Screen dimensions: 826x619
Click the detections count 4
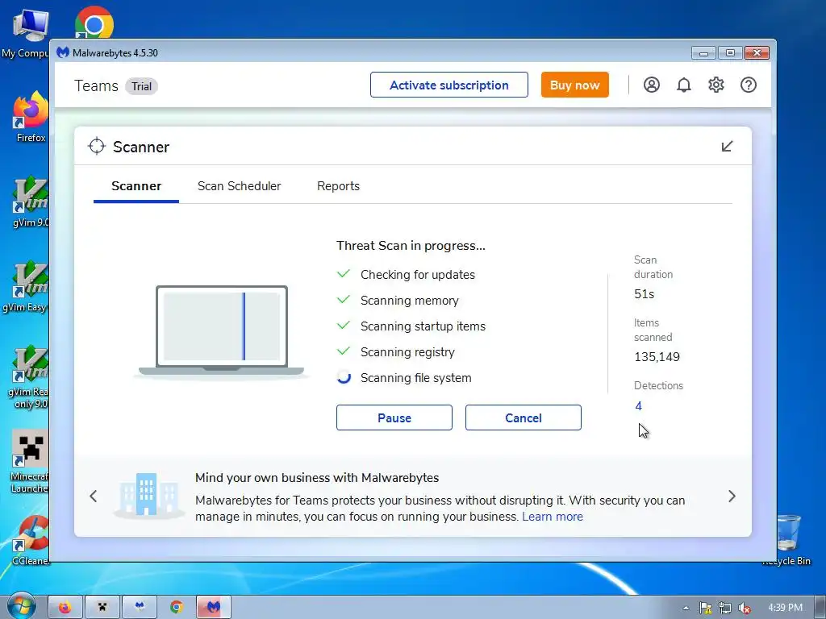pos(639,406)
